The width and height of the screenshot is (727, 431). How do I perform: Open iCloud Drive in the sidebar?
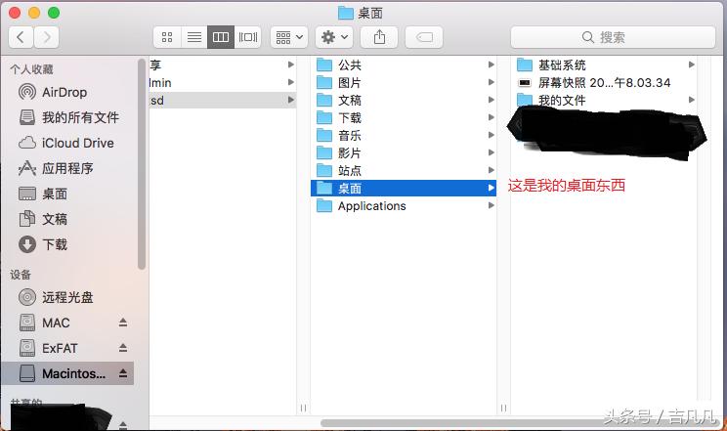coord(67,143)
